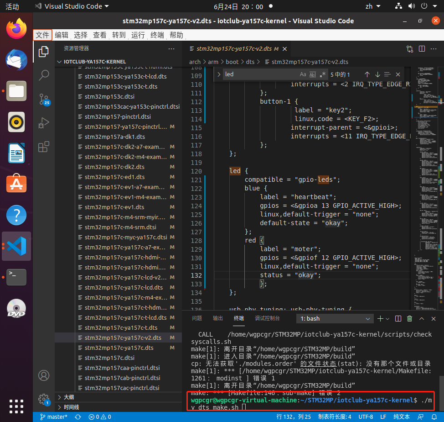Open notifications bell in status bar

(434, 417)
